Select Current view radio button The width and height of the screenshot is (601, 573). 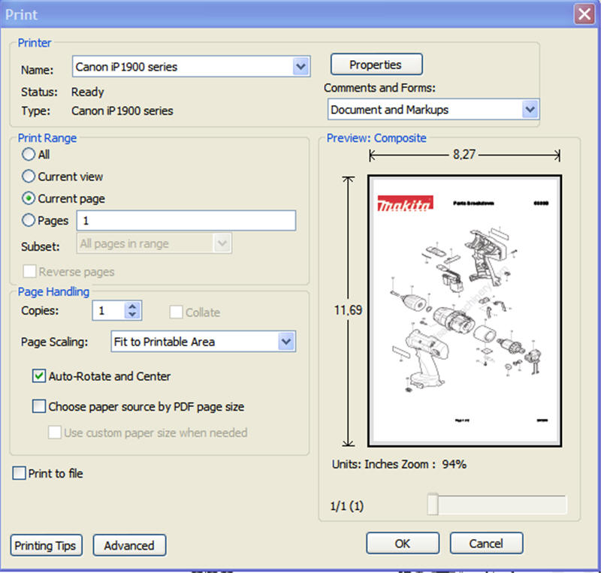tap(29, 176)
